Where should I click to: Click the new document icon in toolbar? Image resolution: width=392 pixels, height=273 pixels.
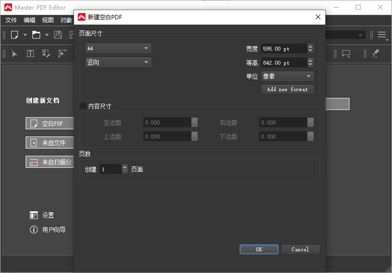(x=14, y=35)
